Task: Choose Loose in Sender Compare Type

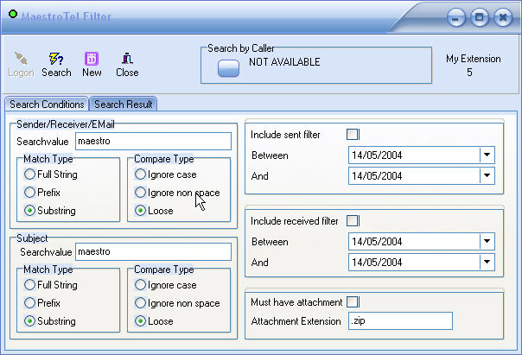Action: [x=140, y=210]
